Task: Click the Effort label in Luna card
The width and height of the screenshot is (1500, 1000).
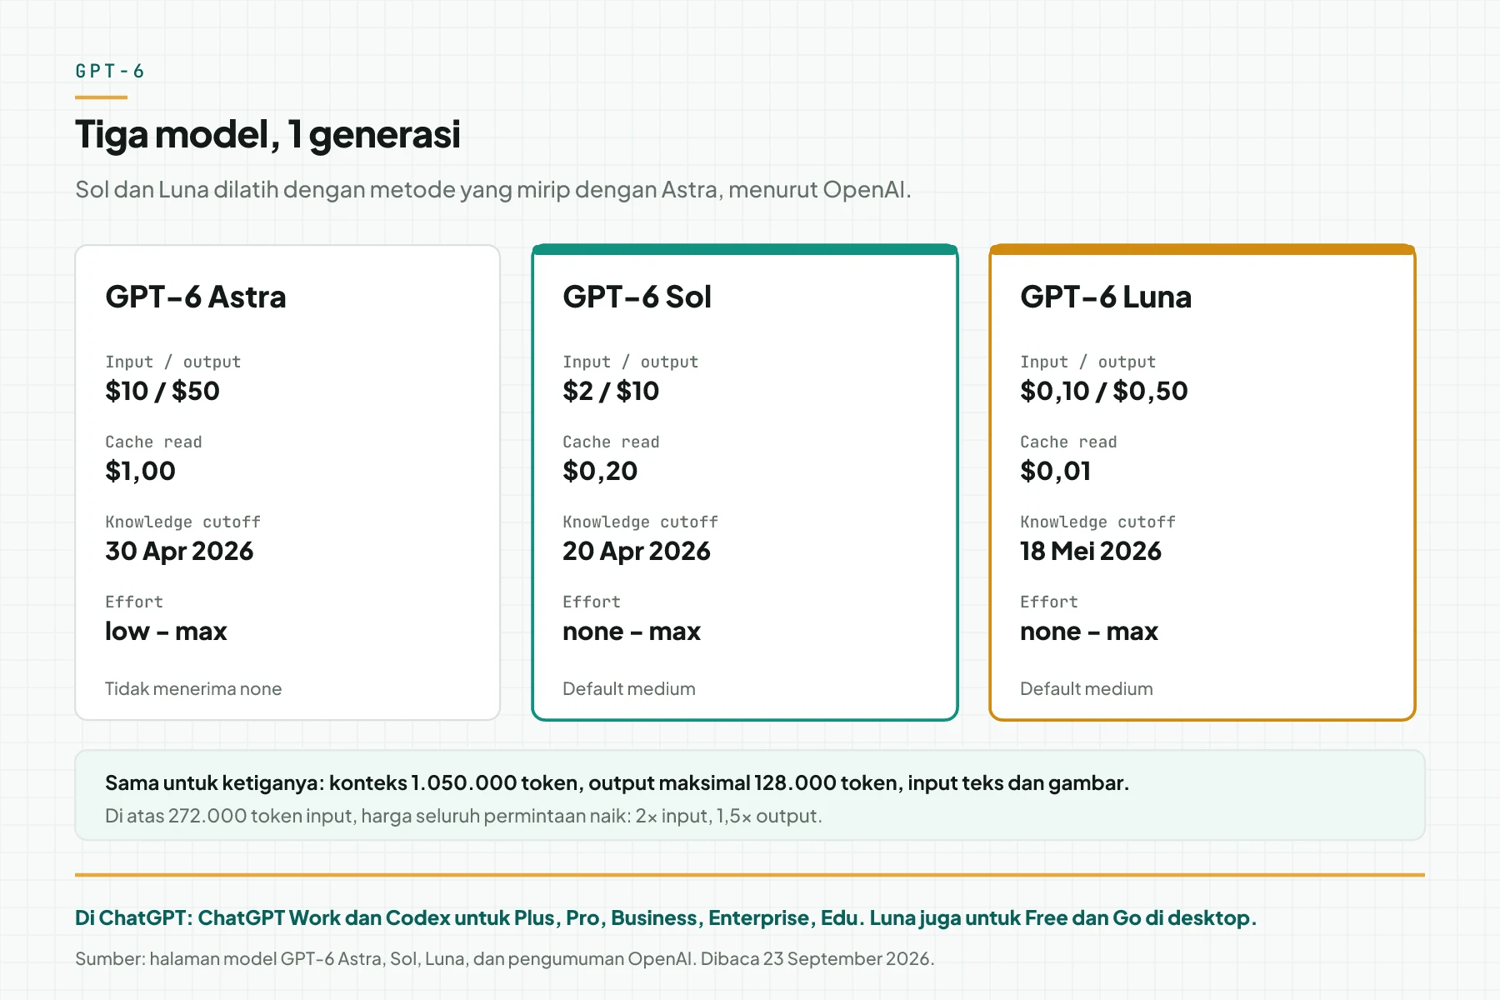Action: point(1049,602)
